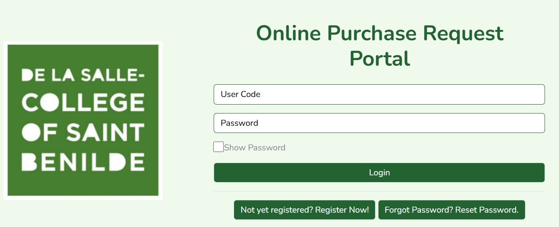Click the De La Salle-College of Saint Benilde logo

click(83, 120)
